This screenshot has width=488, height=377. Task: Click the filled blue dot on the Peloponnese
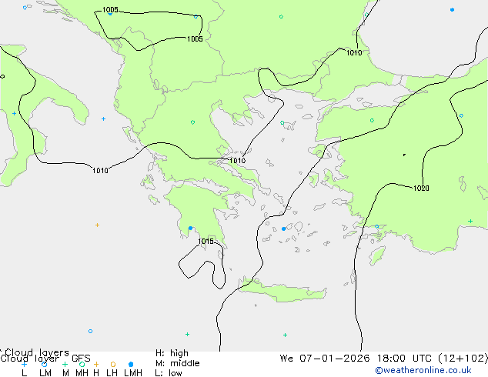(x=190, y=229)
